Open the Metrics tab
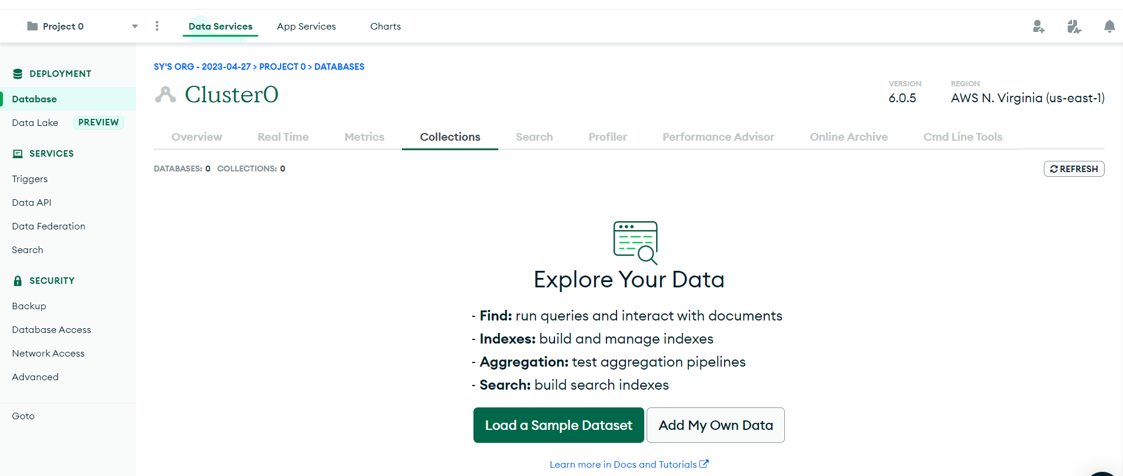 click(x=364, y=137)
